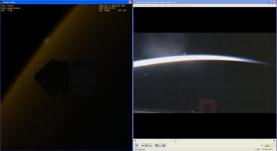Viewport: 277px width, 151px height.
Task: Click the 'MJD 37401.2725' readout
Action: 107,8
